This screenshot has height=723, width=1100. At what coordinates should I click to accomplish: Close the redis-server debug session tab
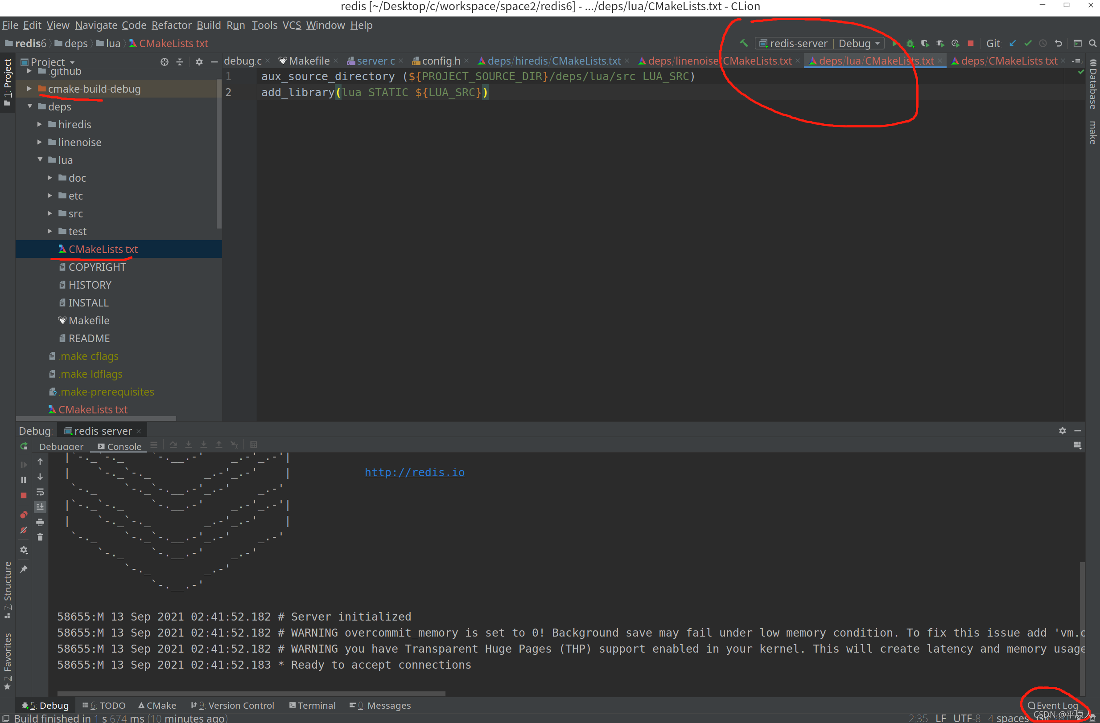tap(139, 431)
